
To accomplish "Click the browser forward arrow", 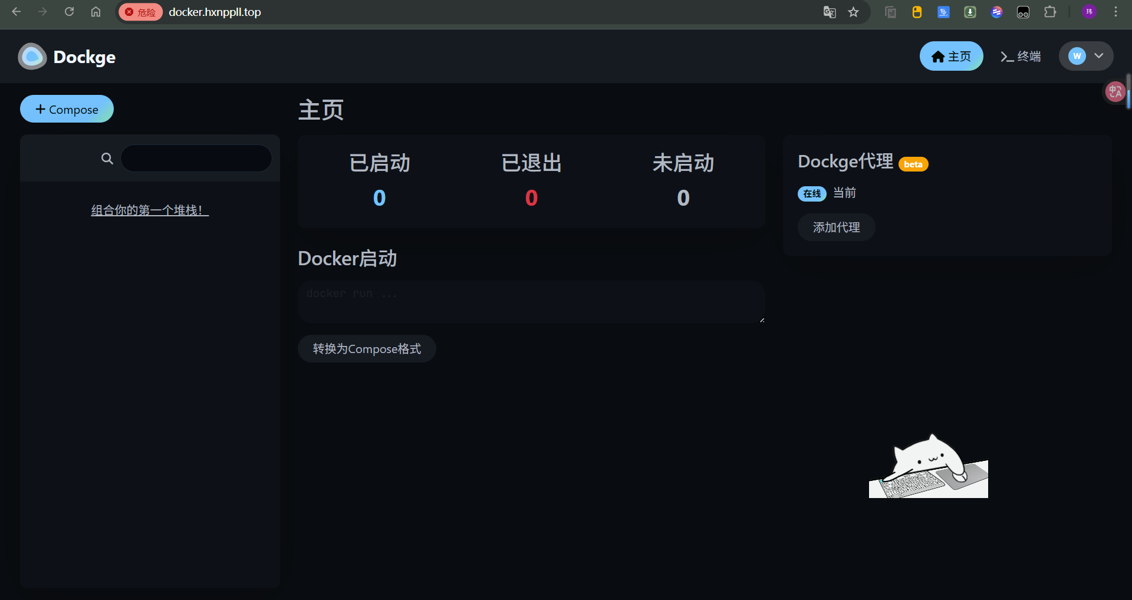I will pyautogui.click(x=42, y=12).
